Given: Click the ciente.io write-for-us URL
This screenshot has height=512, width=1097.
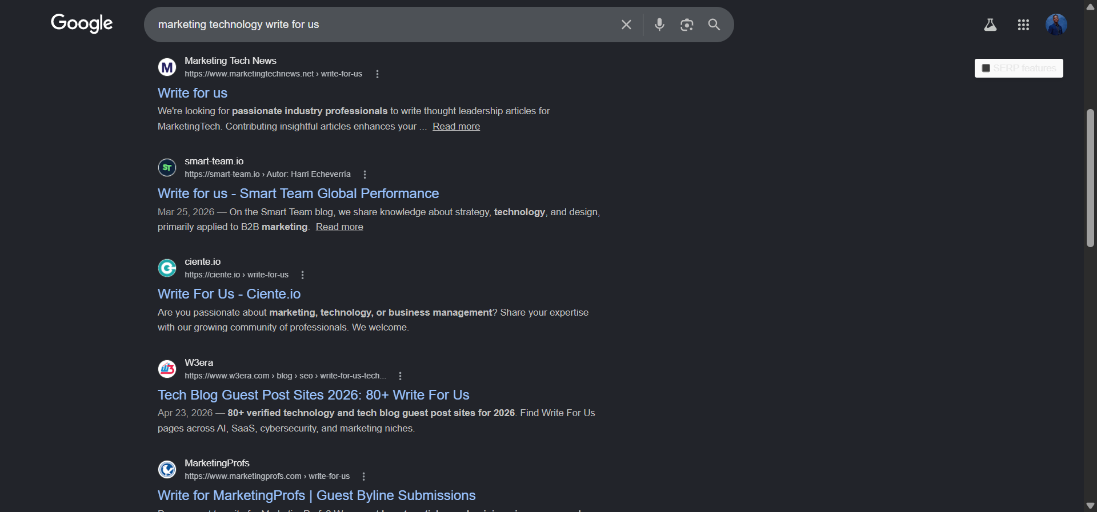Looking at the screenshot, I should (x=237, y=275).
